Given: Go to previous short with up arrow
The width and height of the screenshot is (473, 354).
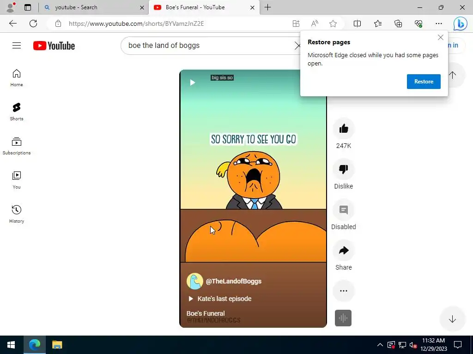Looking at the screenshot, I should click(x=452, y=75).
